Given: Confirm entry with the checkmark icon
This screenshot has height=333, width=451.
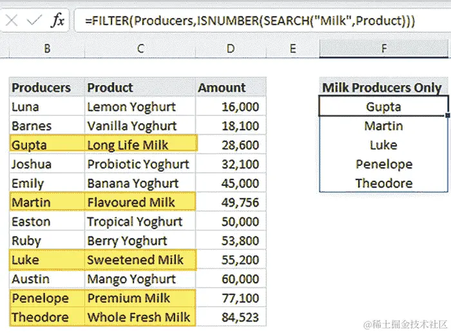Looking at the screenshot, I should coord(34,21).
